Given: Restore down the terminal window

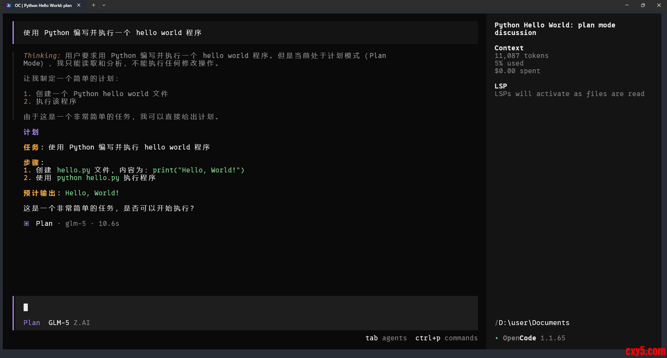Looking at the screenshot, I should pos(643,5).
